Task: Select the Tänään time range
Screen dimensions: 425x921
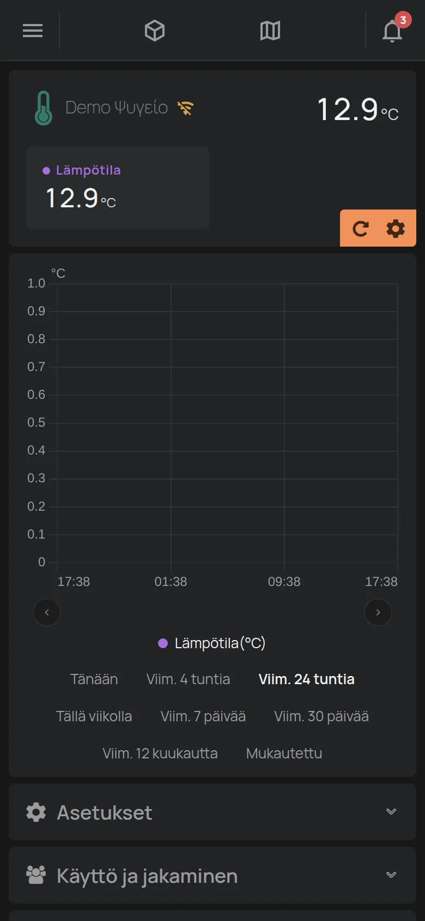Action: coord(94,679)
